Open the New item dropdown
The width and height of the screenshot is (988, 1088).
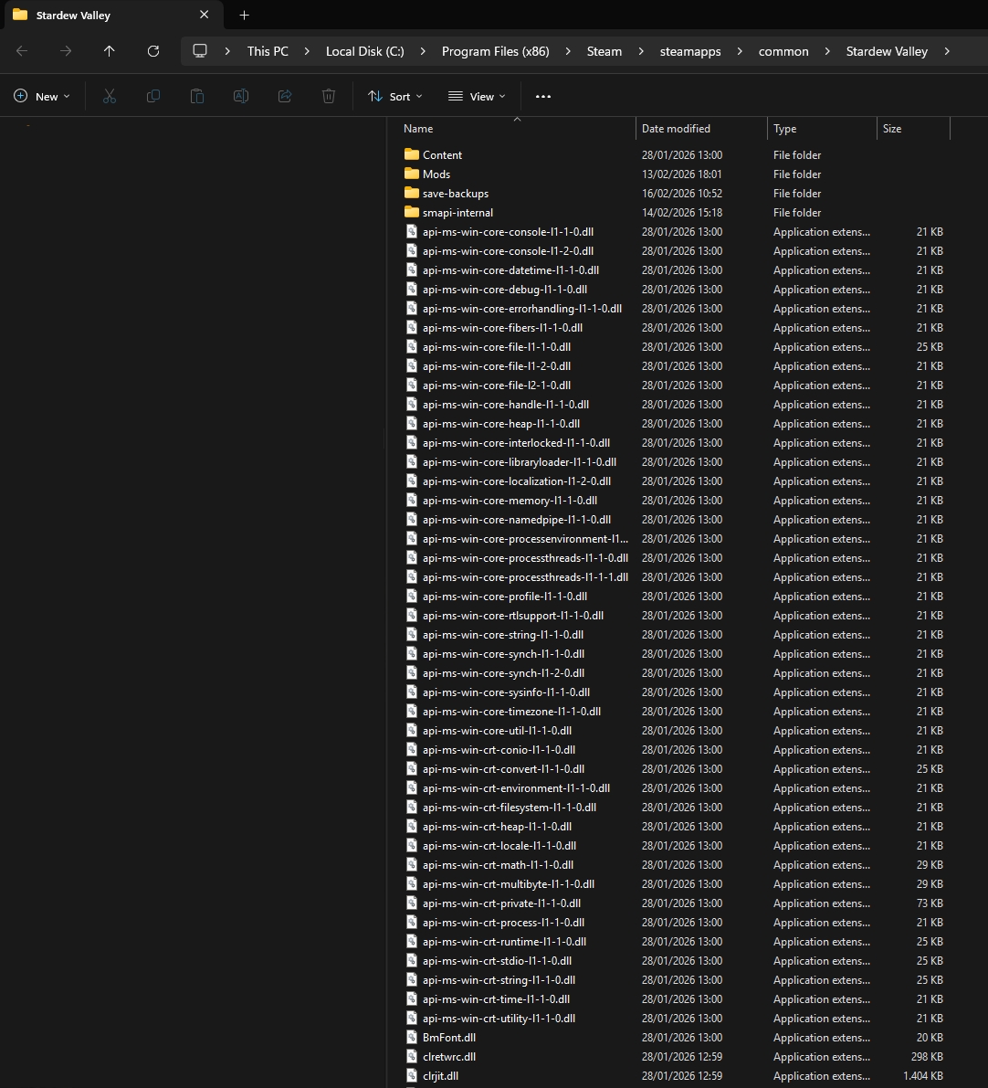pos(42,96)
